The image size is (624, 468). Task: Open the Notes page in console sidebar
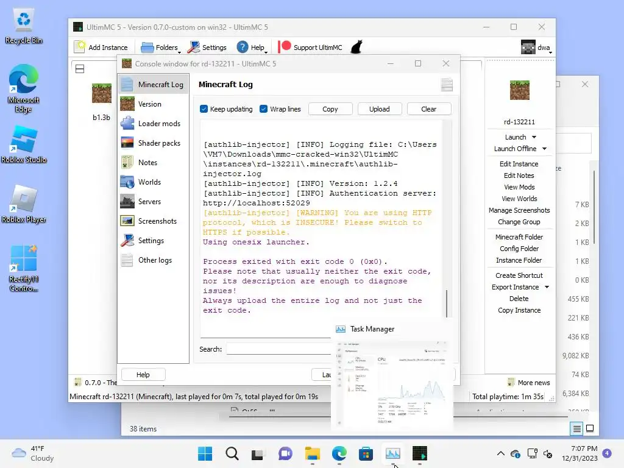pyautogui.click(x=154, y=162)
